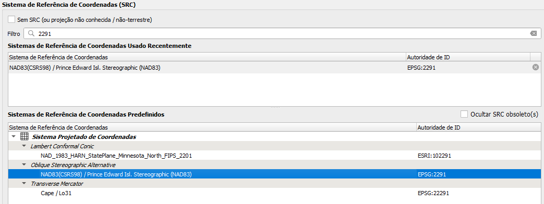
Task: Select highlighted NAD83(CSRS98) Prince Edward Isl. predefined entry
Action: coord(274,174)
